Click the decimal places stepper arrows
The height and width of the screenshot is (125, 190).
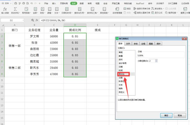(x=156, y=61)
